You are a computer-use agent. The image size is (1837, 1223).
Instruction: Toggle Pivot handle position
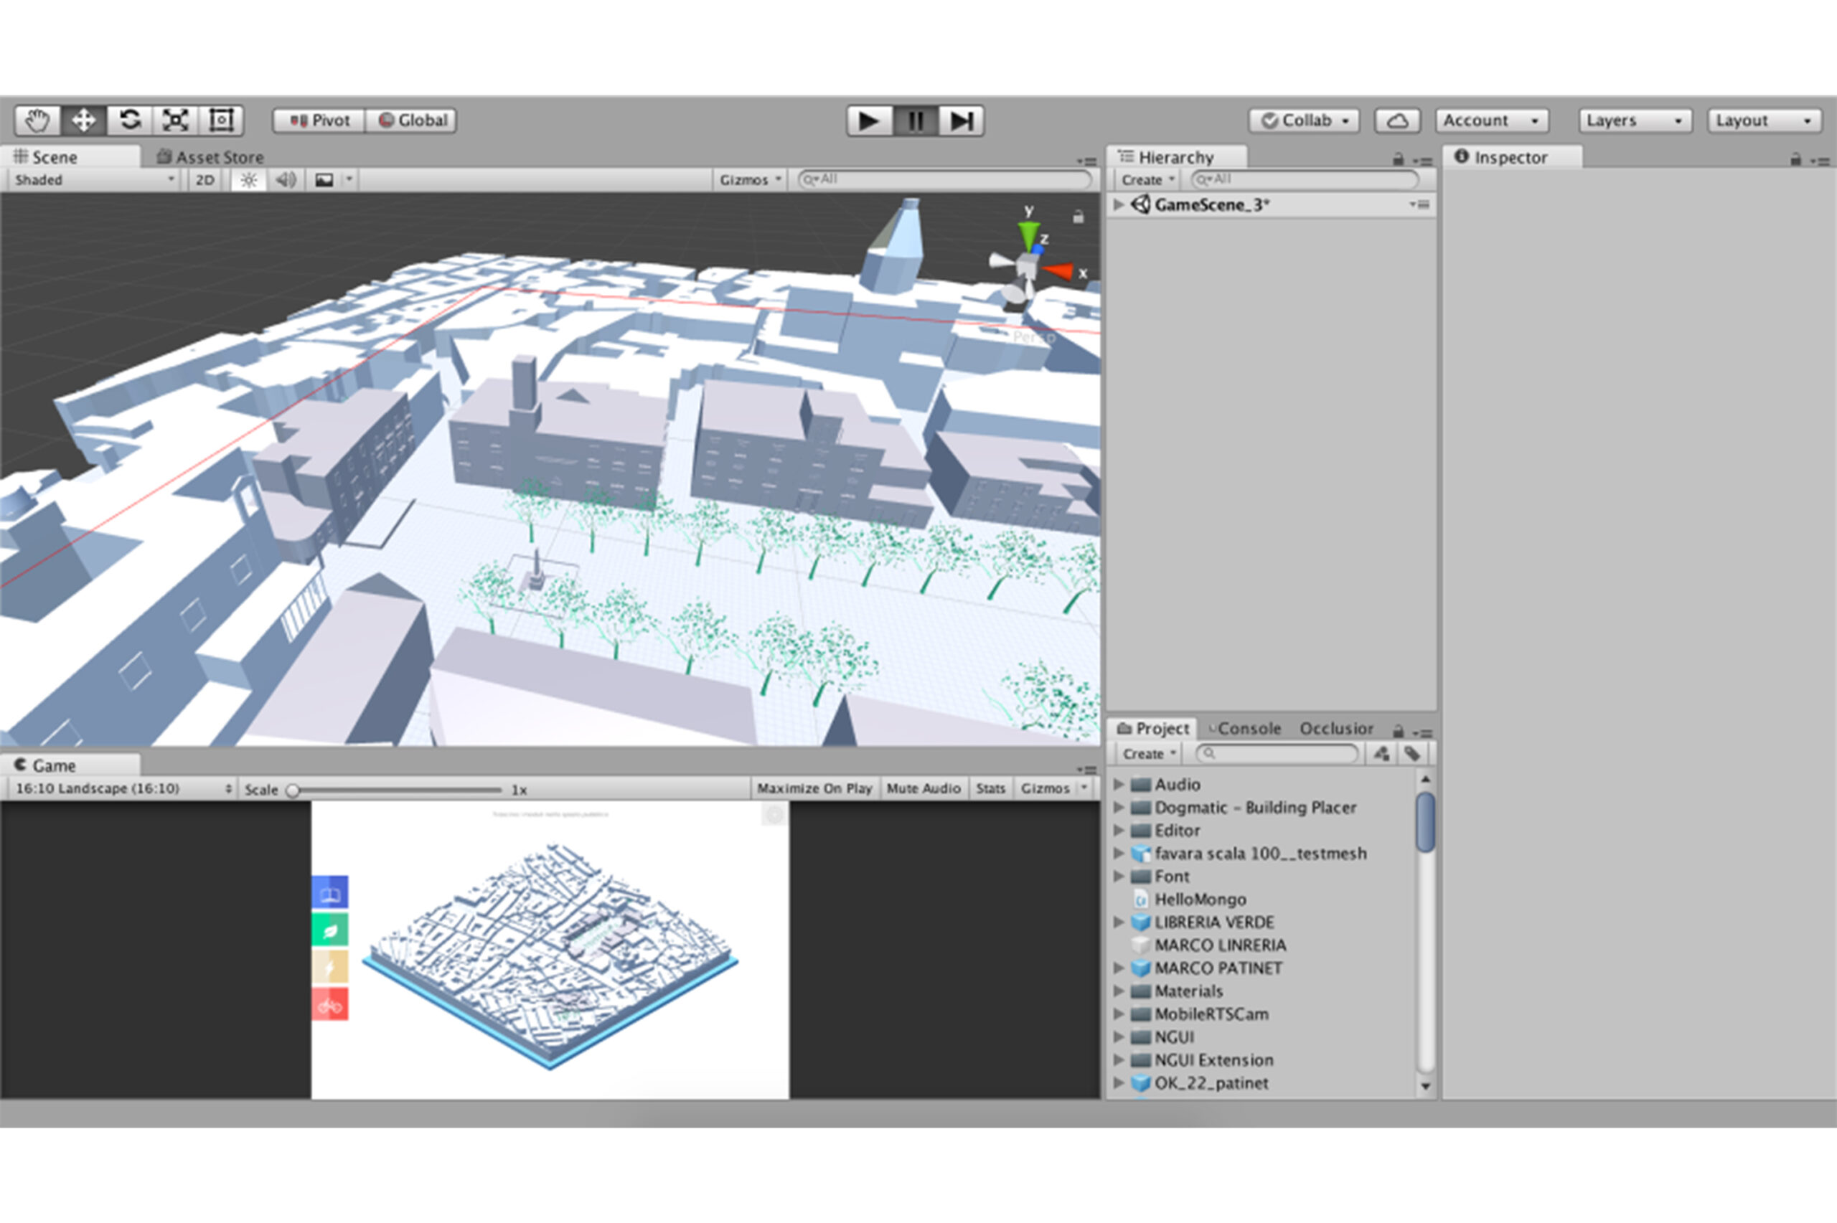(x=319, y=121)
